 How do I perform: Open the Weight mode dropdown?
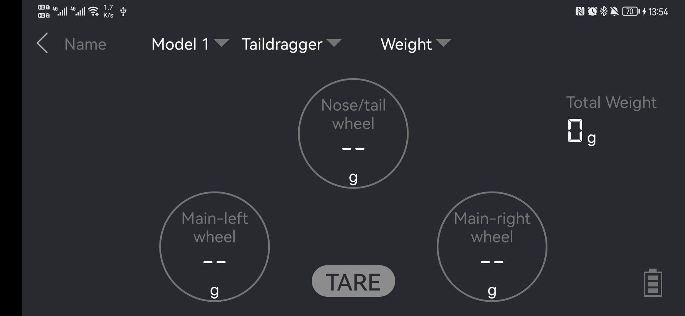click(416, 44)
